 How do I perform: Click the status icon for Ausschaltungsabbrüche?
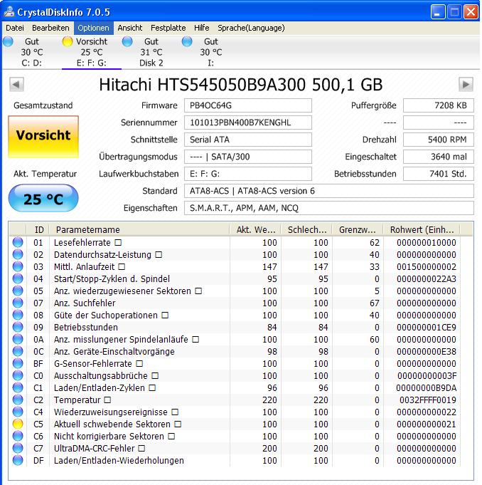click(18, 375)
